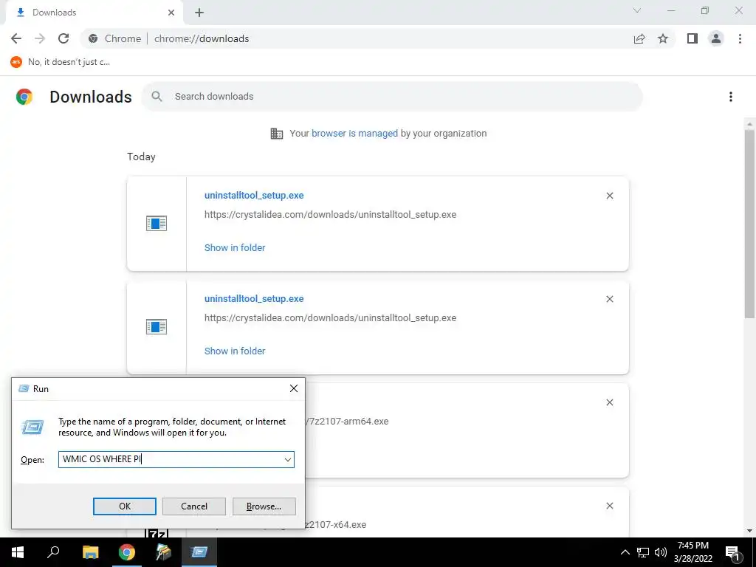Viewport: 756px width, 567px height.
Task: Go back with the browser back arrow
Action: tap(16, 38)
